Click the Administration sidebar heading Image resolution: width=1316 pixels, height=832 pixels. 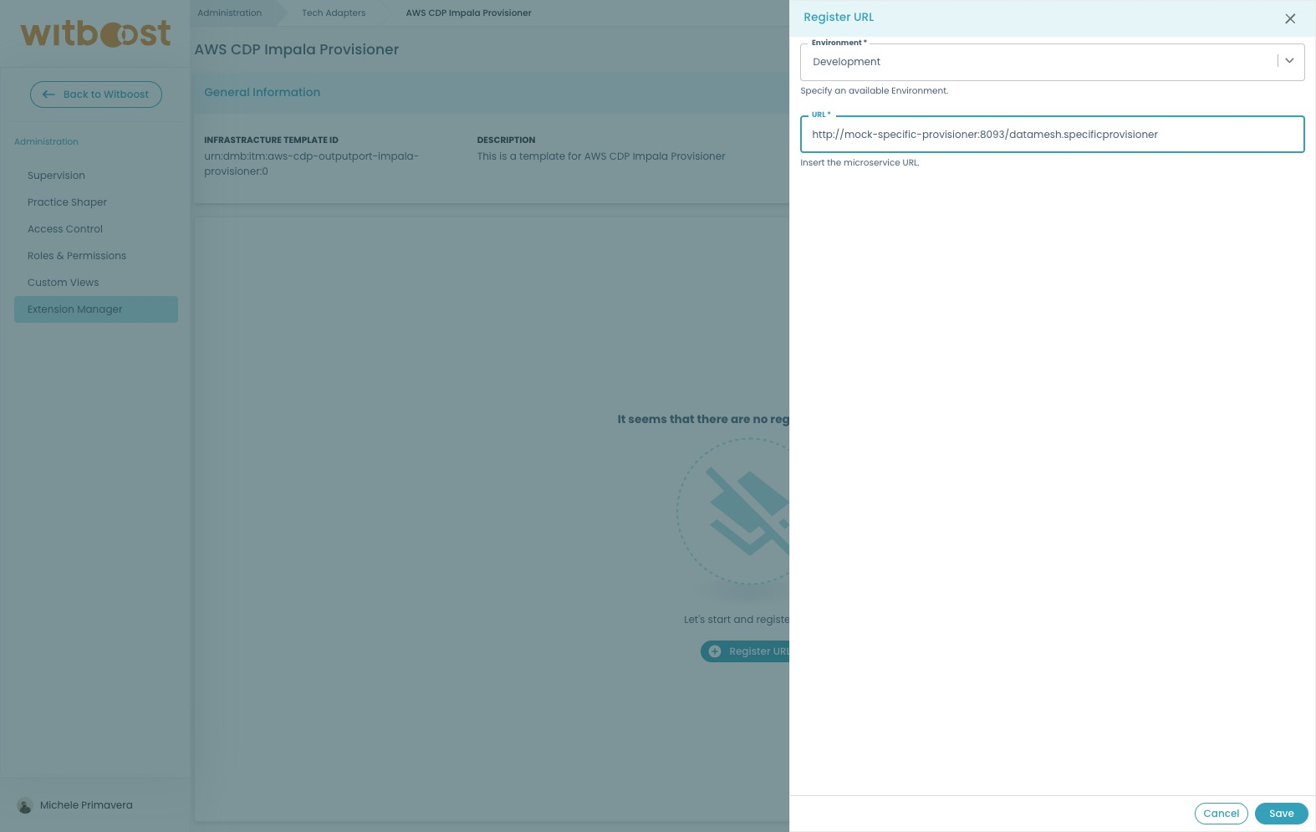(x=46, y=142)
